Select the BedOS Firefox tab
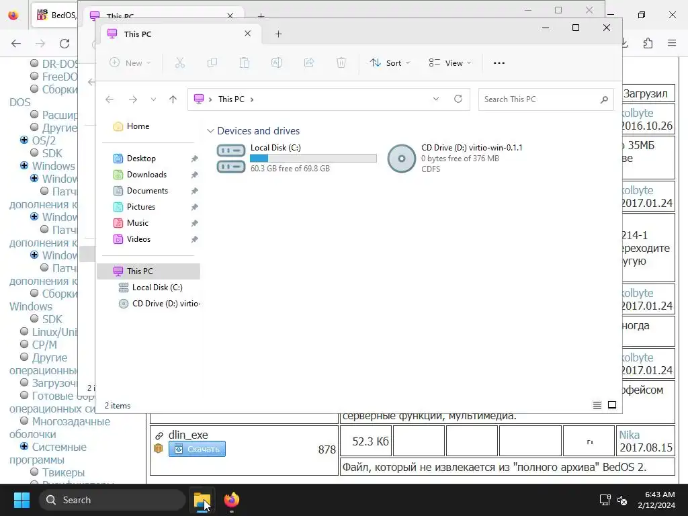 coord(56,15)
